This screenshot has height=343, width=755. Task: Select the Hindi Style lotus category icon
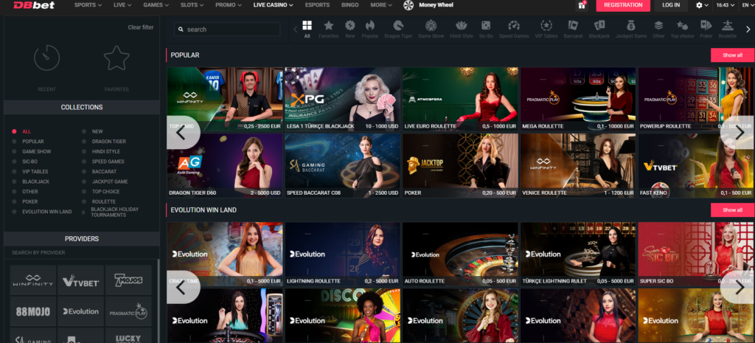pos(462,26)
